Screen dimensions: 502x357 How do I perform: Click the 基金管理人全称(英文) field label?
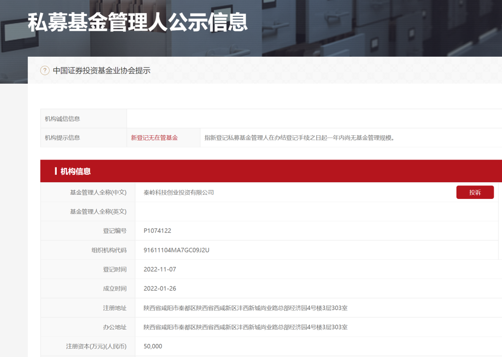coord(98,212)
